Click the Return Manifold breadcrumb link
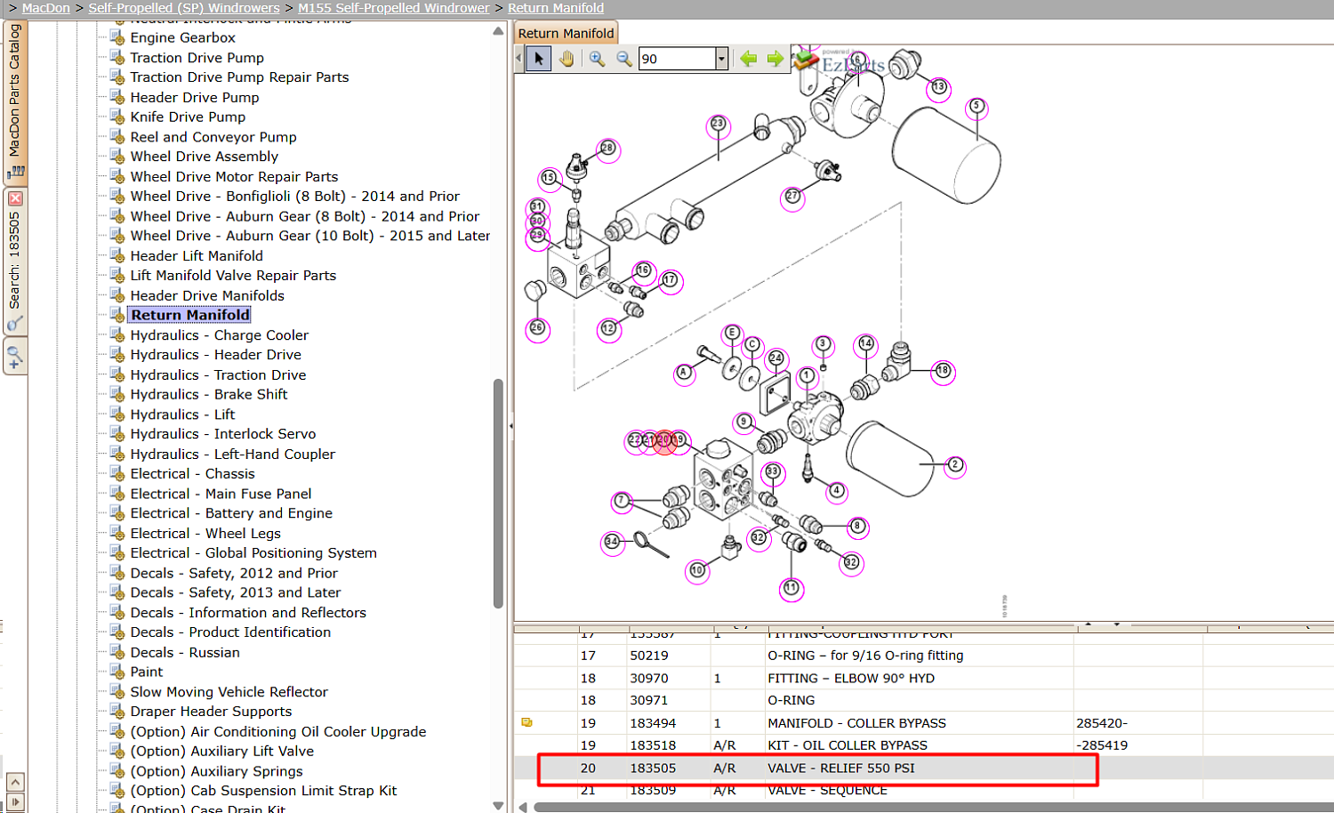 556,8
